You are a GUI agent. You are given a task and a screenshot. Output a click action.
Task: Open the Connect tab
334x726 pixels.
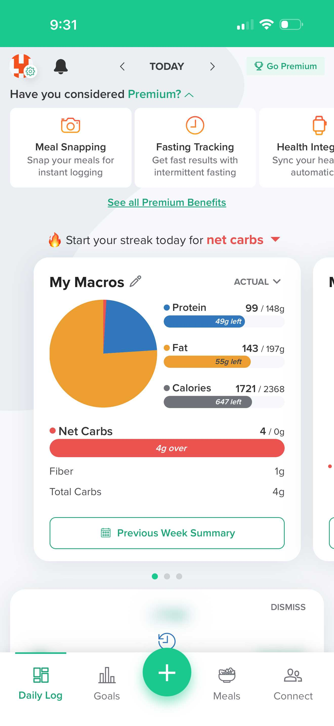(293, 683)
